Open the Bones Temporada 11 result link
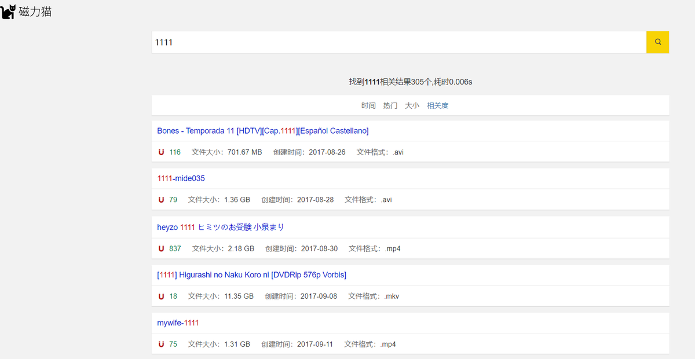This screenshot has width=695, height=359. 262,130
